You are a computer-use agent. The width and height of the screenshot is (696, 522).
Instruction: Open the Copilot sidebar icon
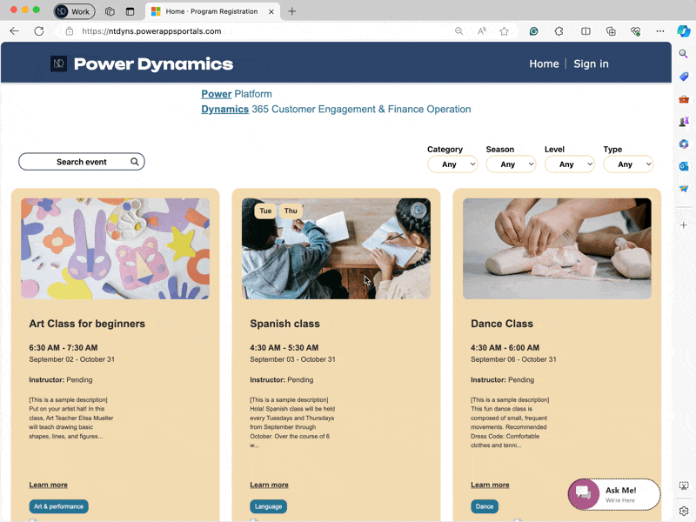[684, 30]
